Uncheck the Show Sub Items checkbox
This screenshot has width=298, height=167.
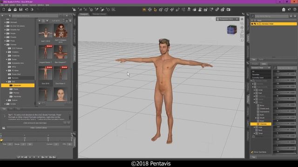(252, 152)
